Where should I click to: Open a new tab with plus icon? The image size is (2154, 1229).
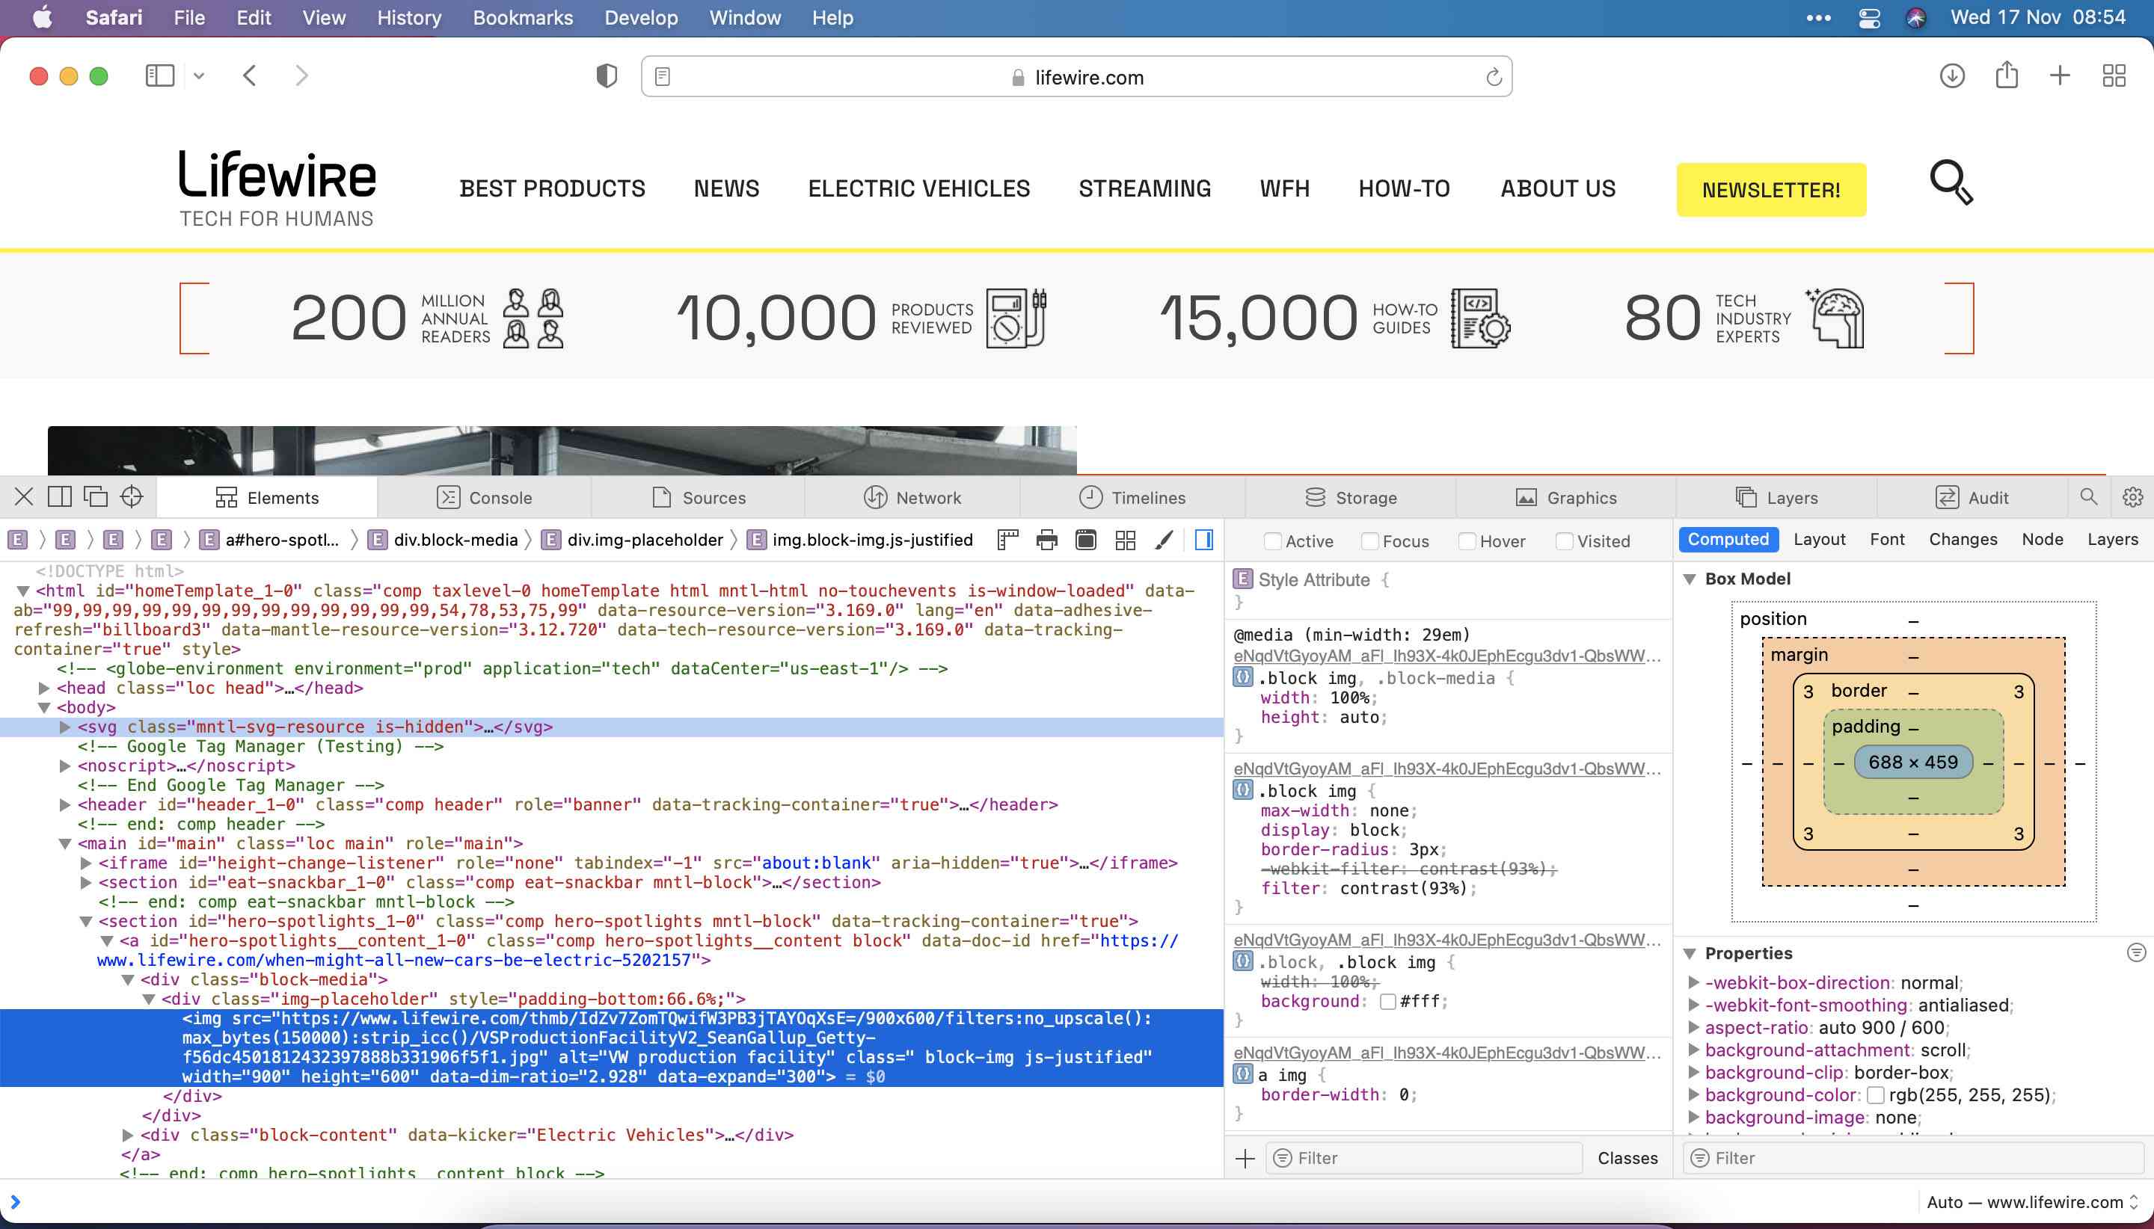coord(2061,76)
